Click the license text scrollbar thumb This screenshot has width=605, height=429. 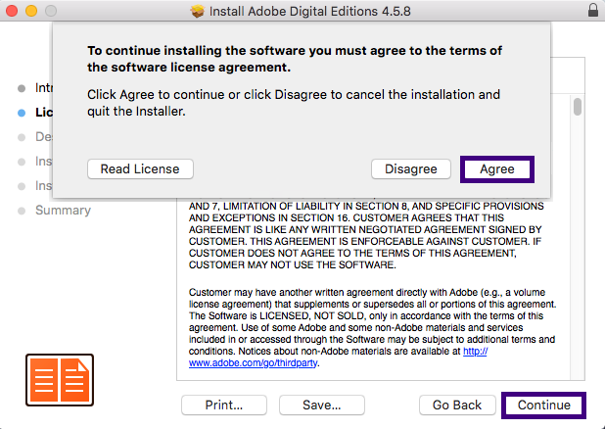point(578,107)
